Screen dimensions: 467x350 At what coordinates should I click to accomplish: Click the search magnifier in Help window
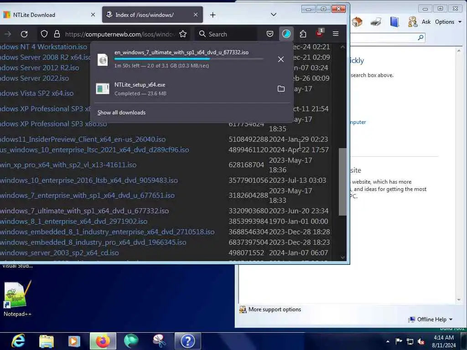click(420, 37)
